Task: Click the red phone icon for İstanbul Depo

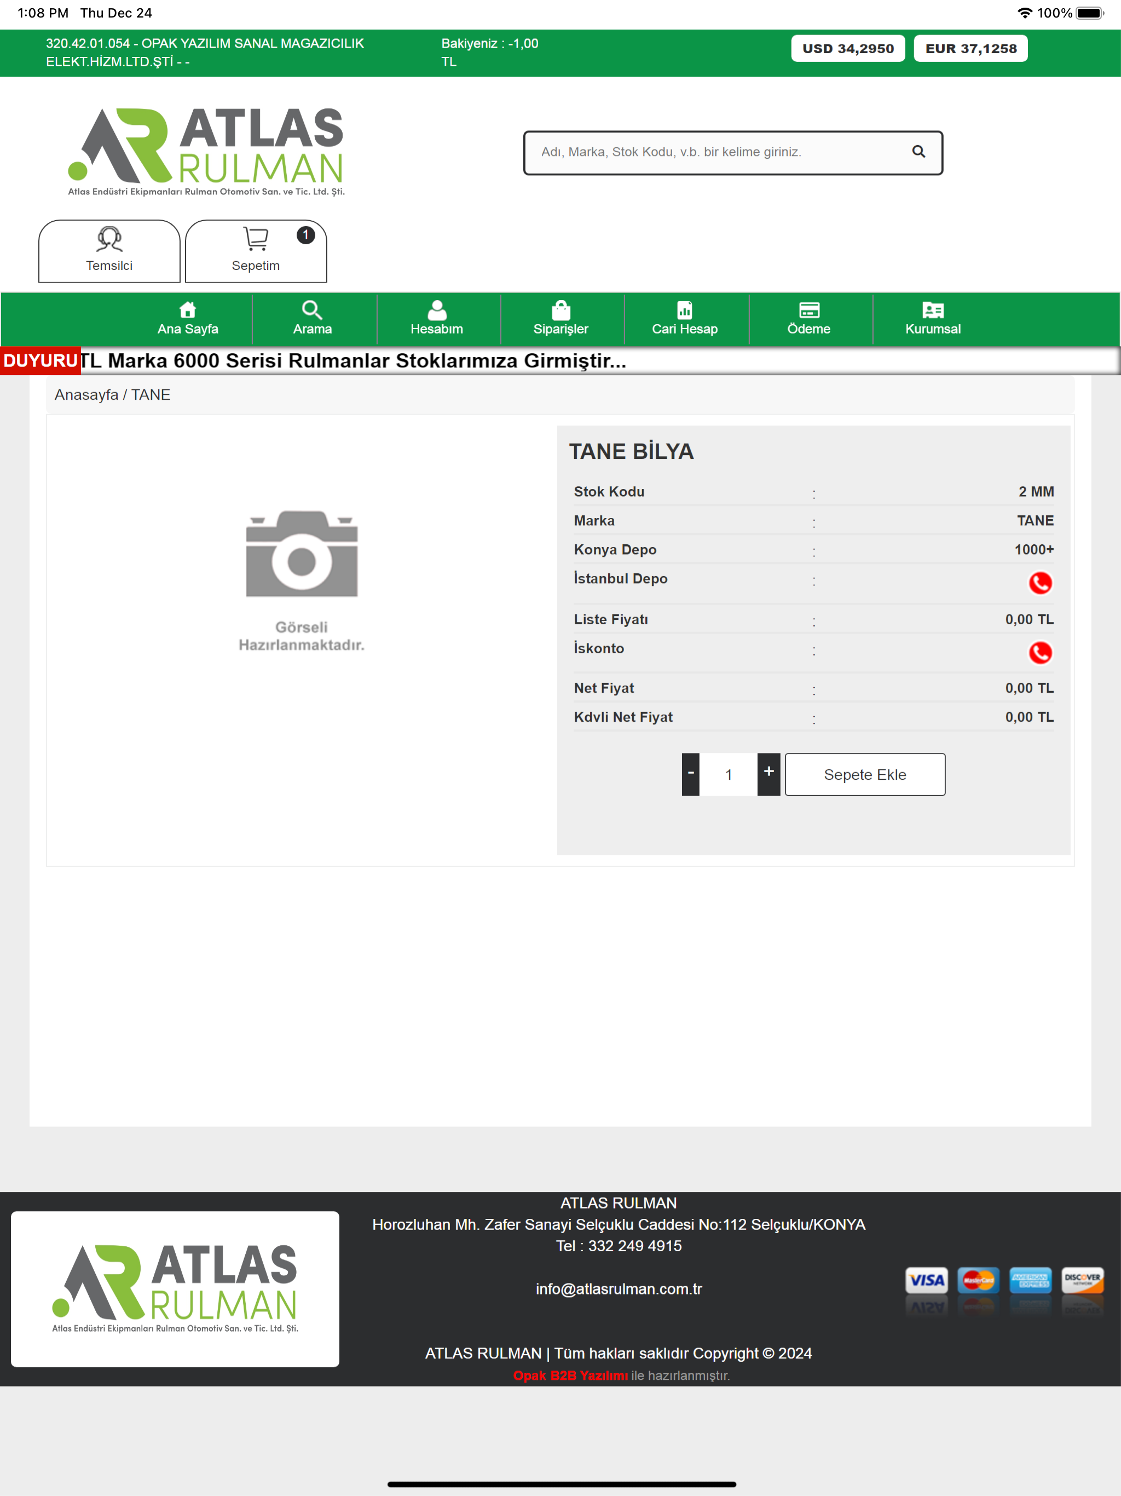Action: [1040, 583]
